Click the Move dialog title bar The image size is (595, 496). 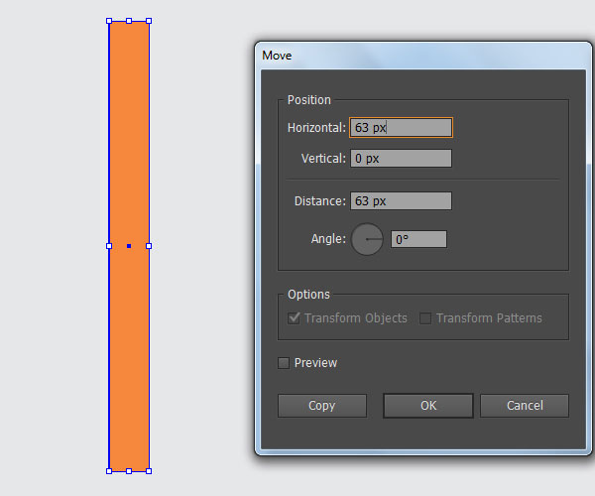tap(423, 56)
